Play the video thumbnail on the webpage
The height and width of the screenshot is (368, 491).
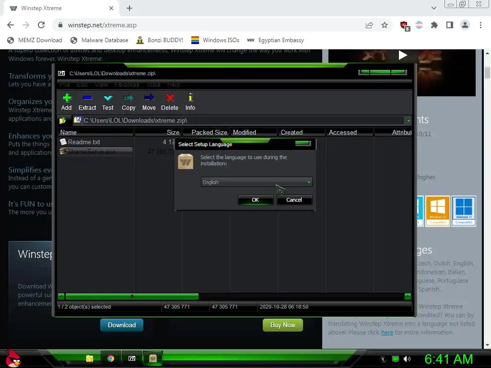tap(402, 56)
